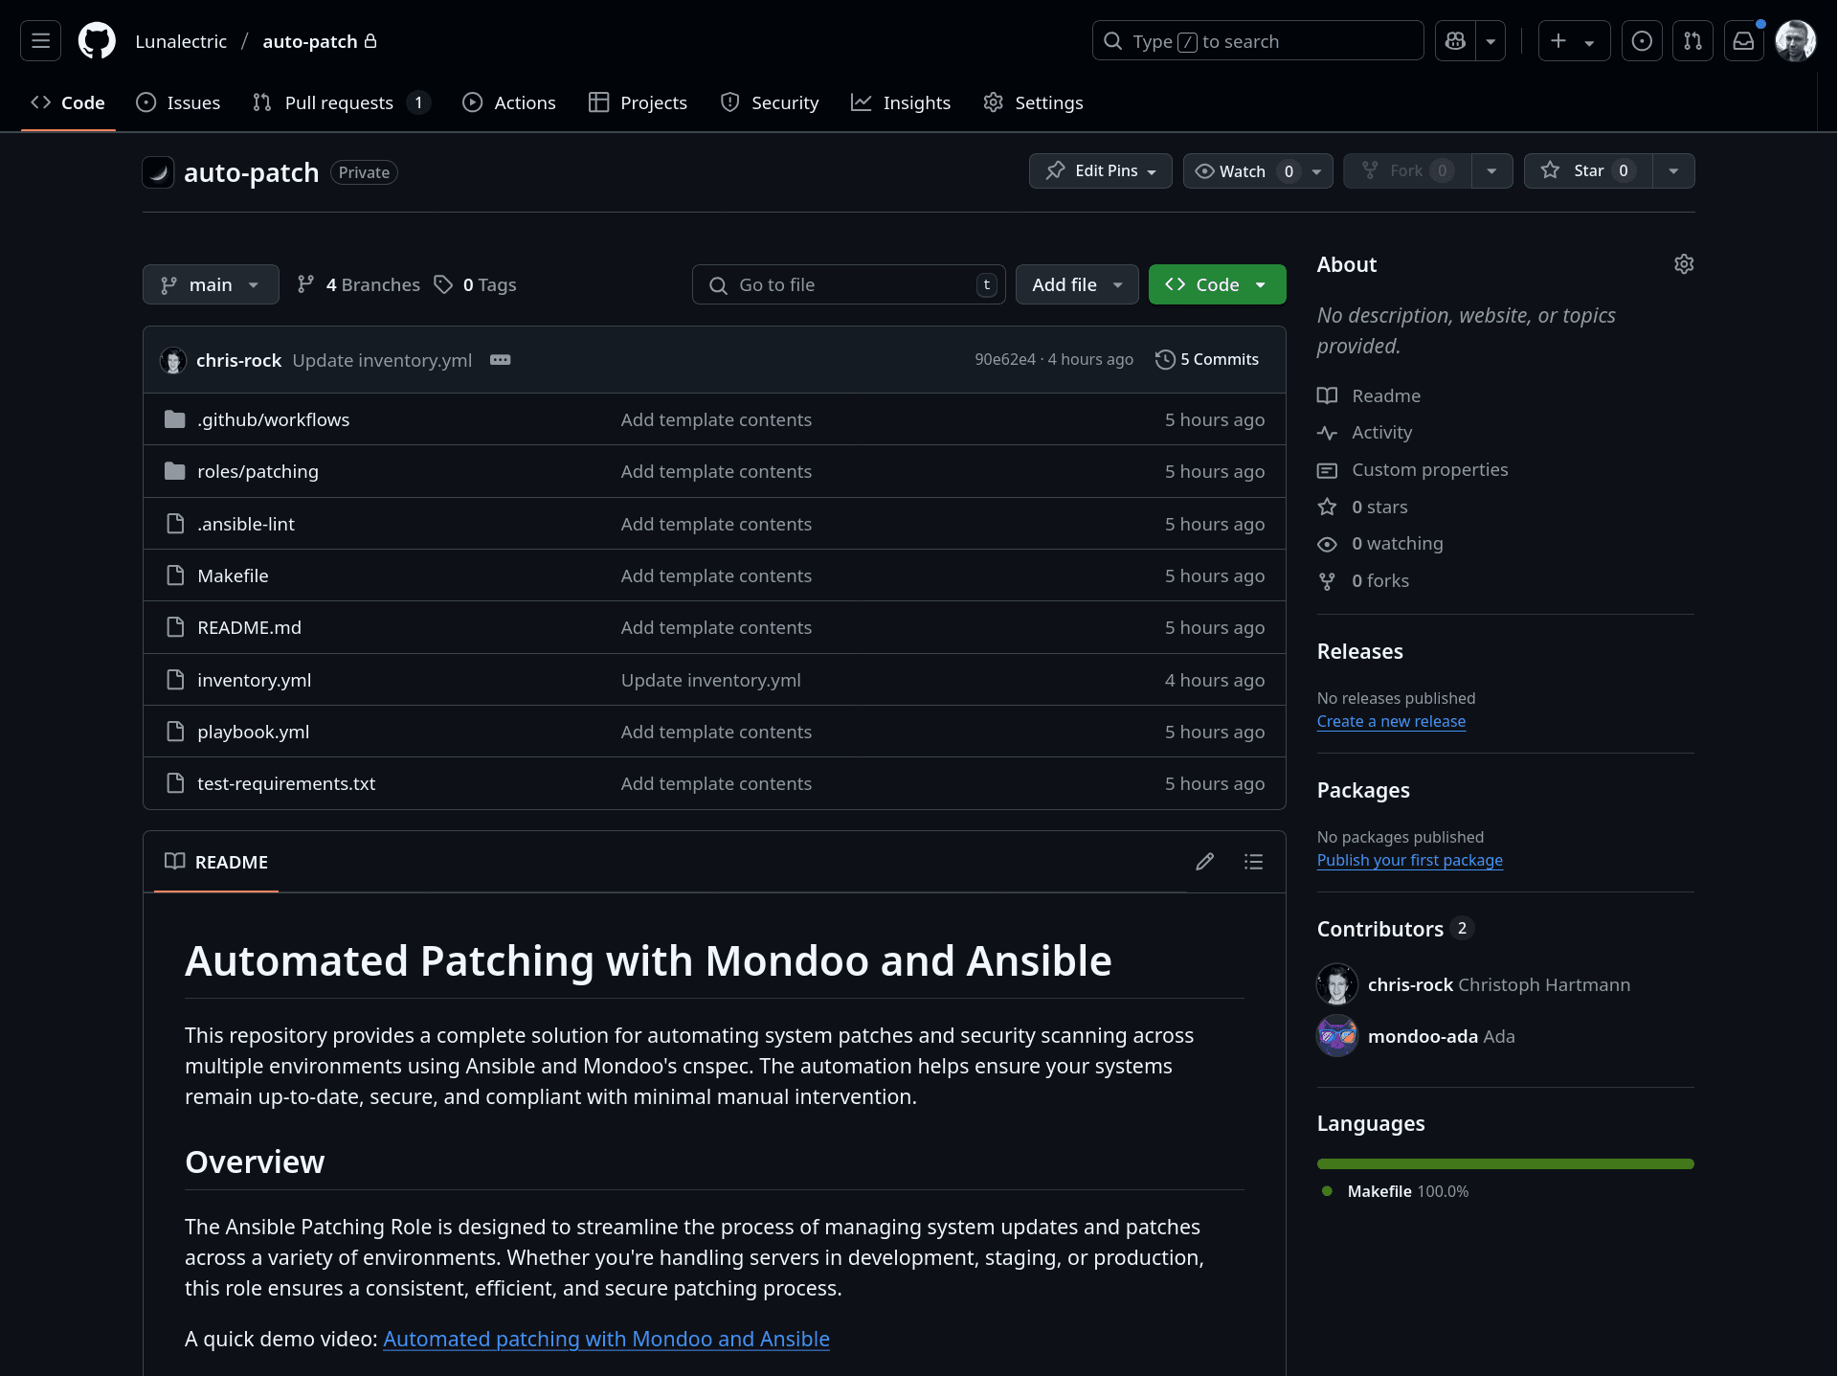Show the README outline list icon
Screen dimensions: 1838x1376
pos(1253,862)
